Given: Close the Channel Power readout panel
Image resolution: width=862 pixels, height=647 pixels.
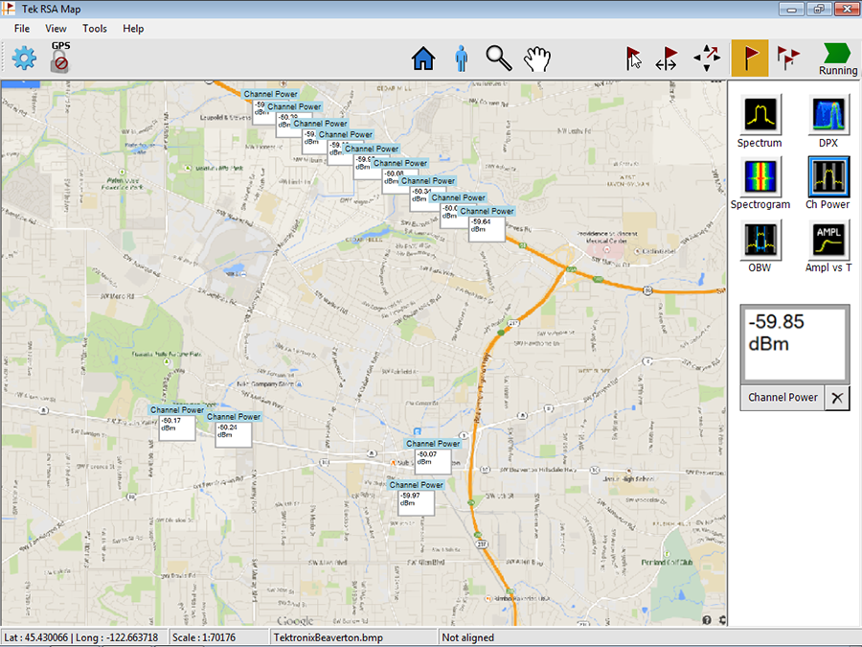Looking at the screenshot, I should (835, 398).
